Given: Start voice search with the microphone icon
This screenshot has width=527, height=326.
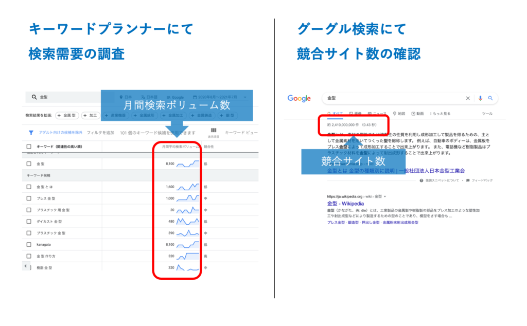Looking at the screenshot, I should coord(480,98).
